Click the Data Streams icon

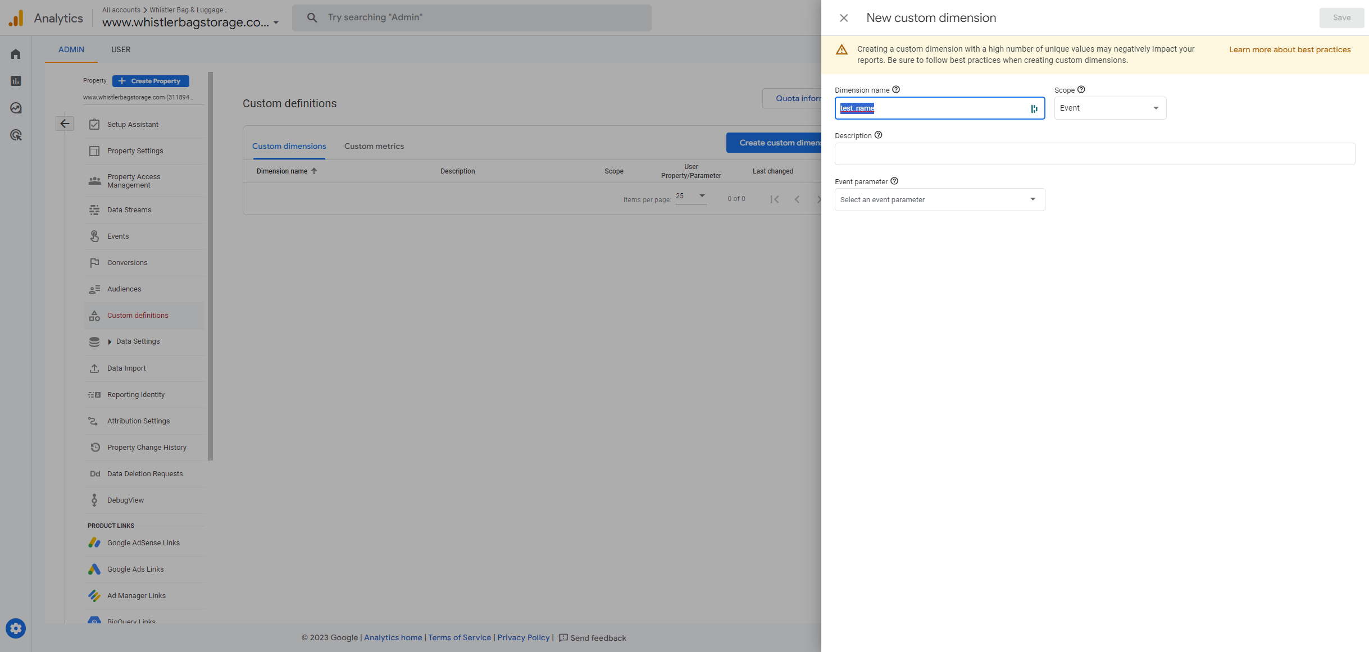(x=94, y=209)
